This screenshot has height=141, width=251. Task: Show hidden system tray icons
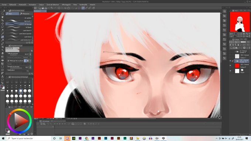[216, 138]
